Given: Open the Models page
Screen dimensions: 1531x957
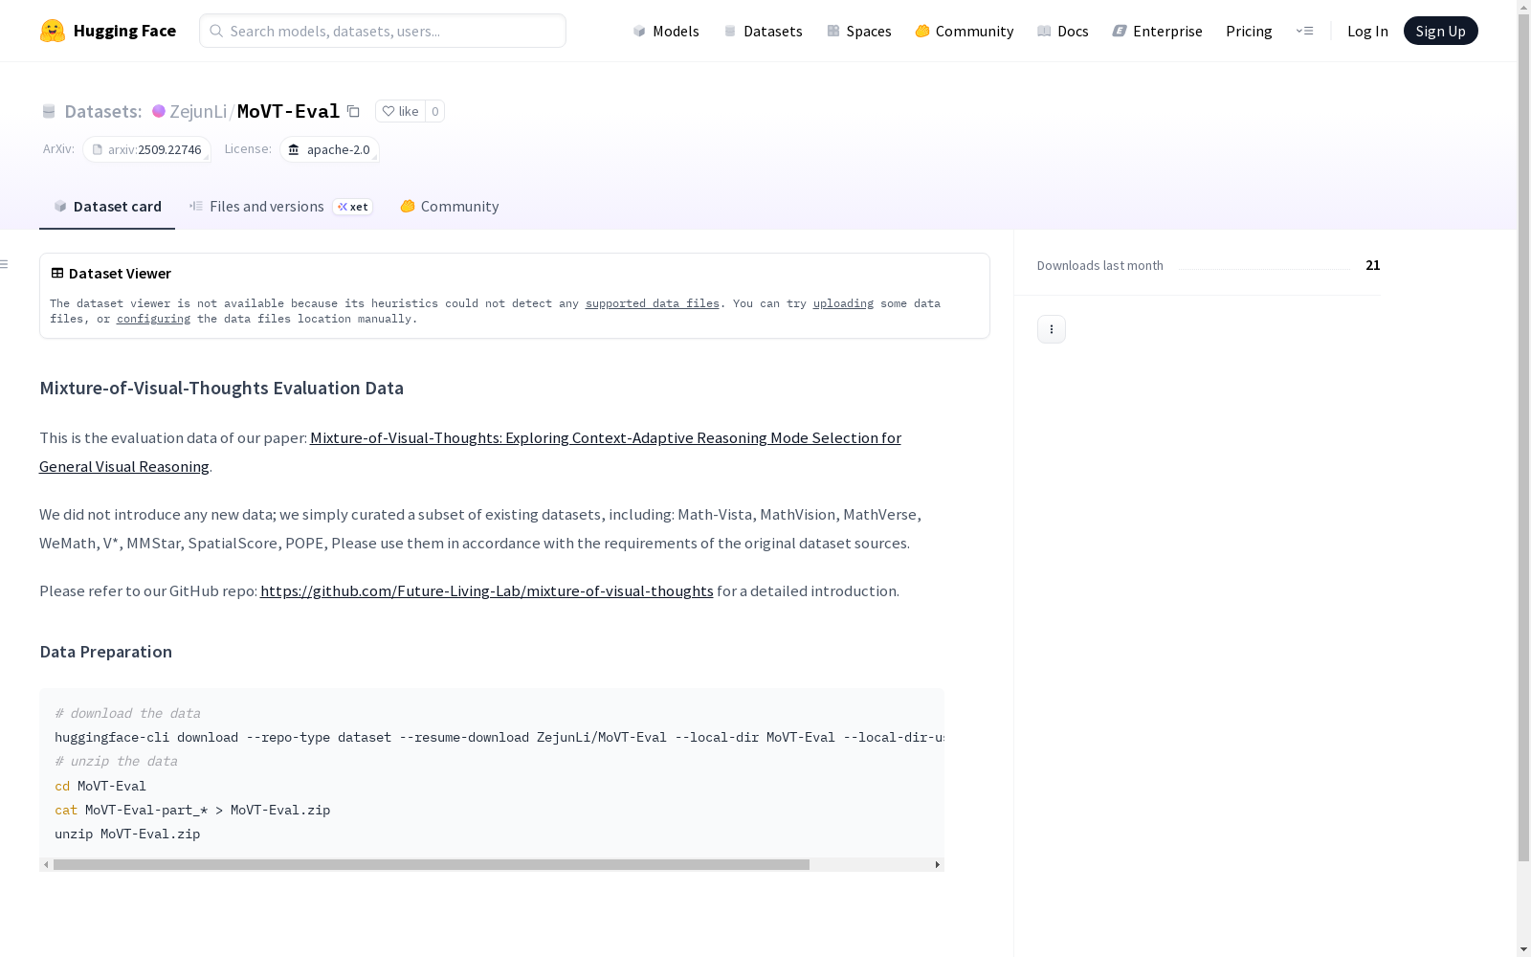Looking at the screenshot, I should coord(666,31).
